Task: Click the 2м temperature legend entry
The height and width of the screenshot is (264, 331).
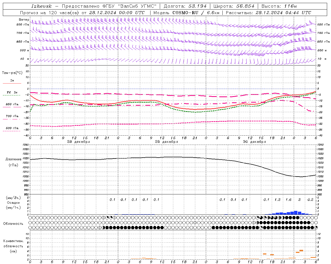Action: click(x=12, y=80)
